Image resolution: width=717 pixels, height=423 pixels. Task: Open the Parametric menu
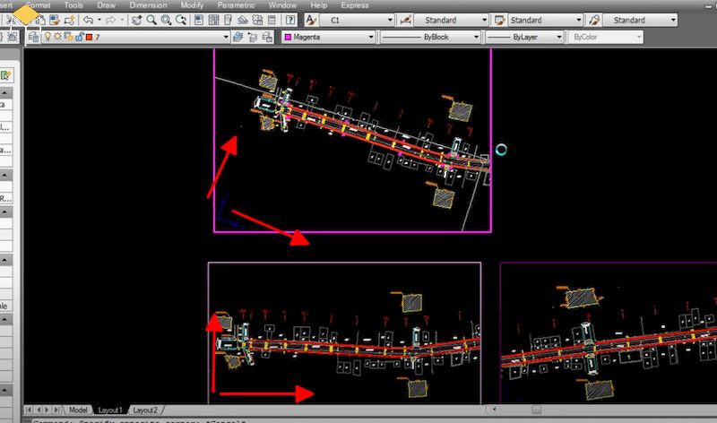click(x=236, y=5)
